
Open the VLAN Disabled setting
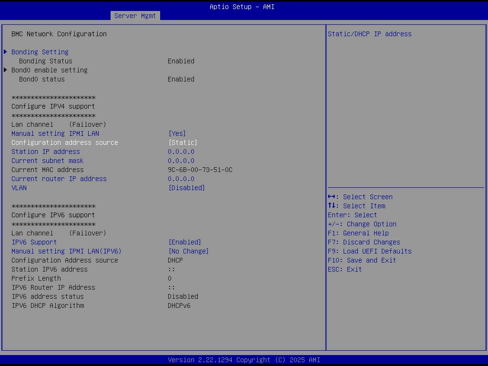pyautogui.click(x=187, y=188)
